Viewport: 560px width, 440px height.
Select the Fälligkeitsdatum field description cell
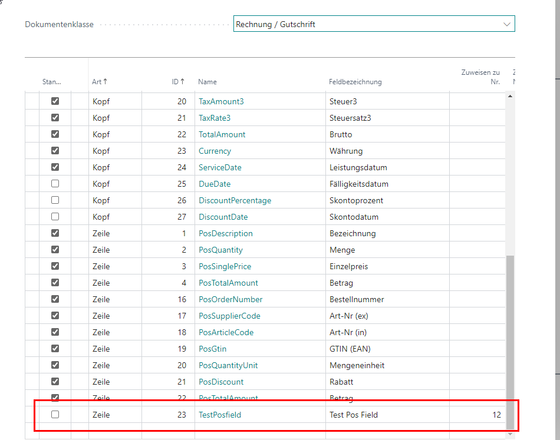point(359,184)
